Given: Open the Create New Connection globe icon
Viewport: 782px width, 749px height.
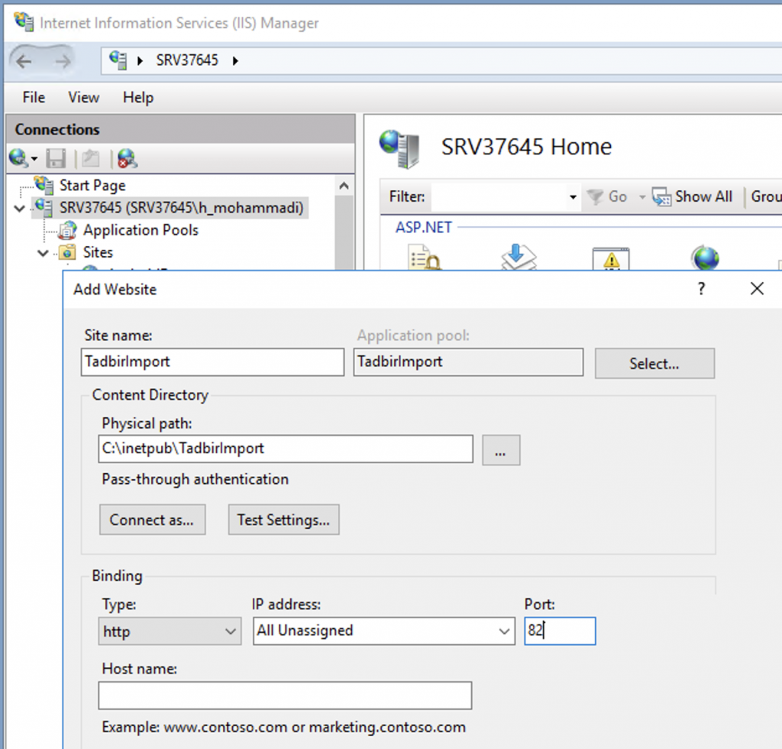Looking at the screenshot, I should [x=18, y=158].
